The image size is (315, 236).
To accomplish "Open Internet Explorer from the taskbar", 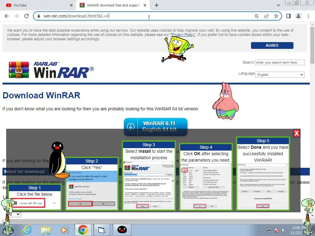I will [x=27, y=230].
